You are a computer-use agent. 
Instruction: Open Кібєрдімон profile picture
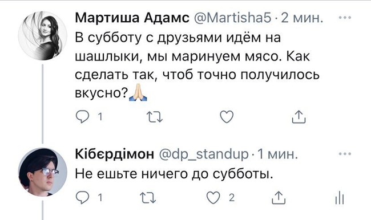click(43, 172)
